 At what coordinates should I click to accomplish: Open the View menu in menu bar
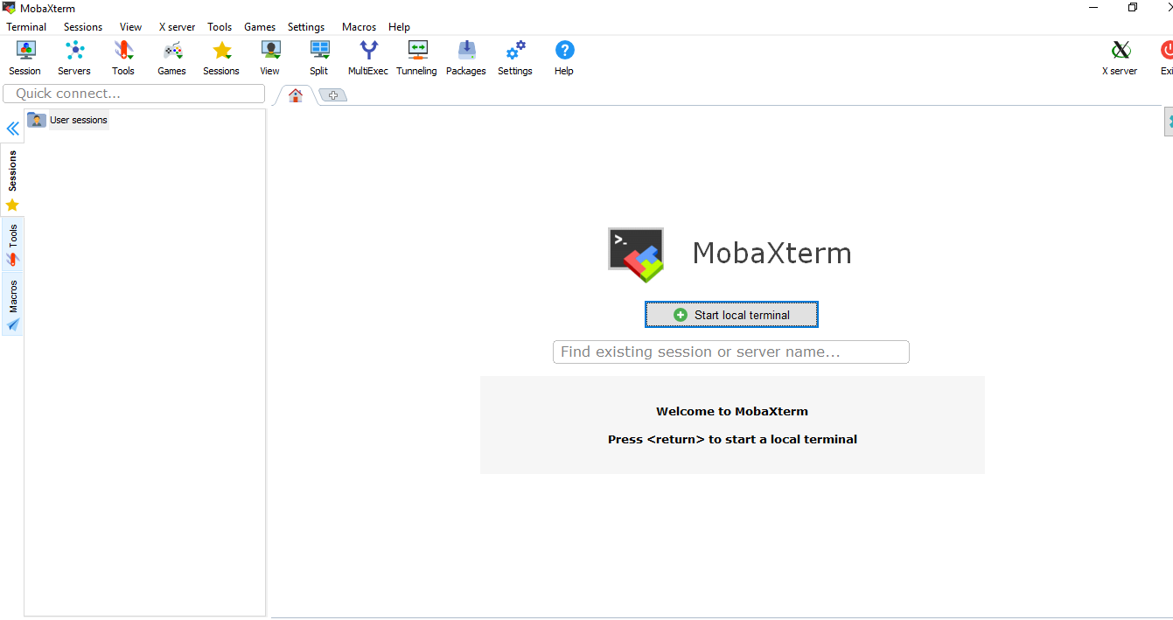131,27
